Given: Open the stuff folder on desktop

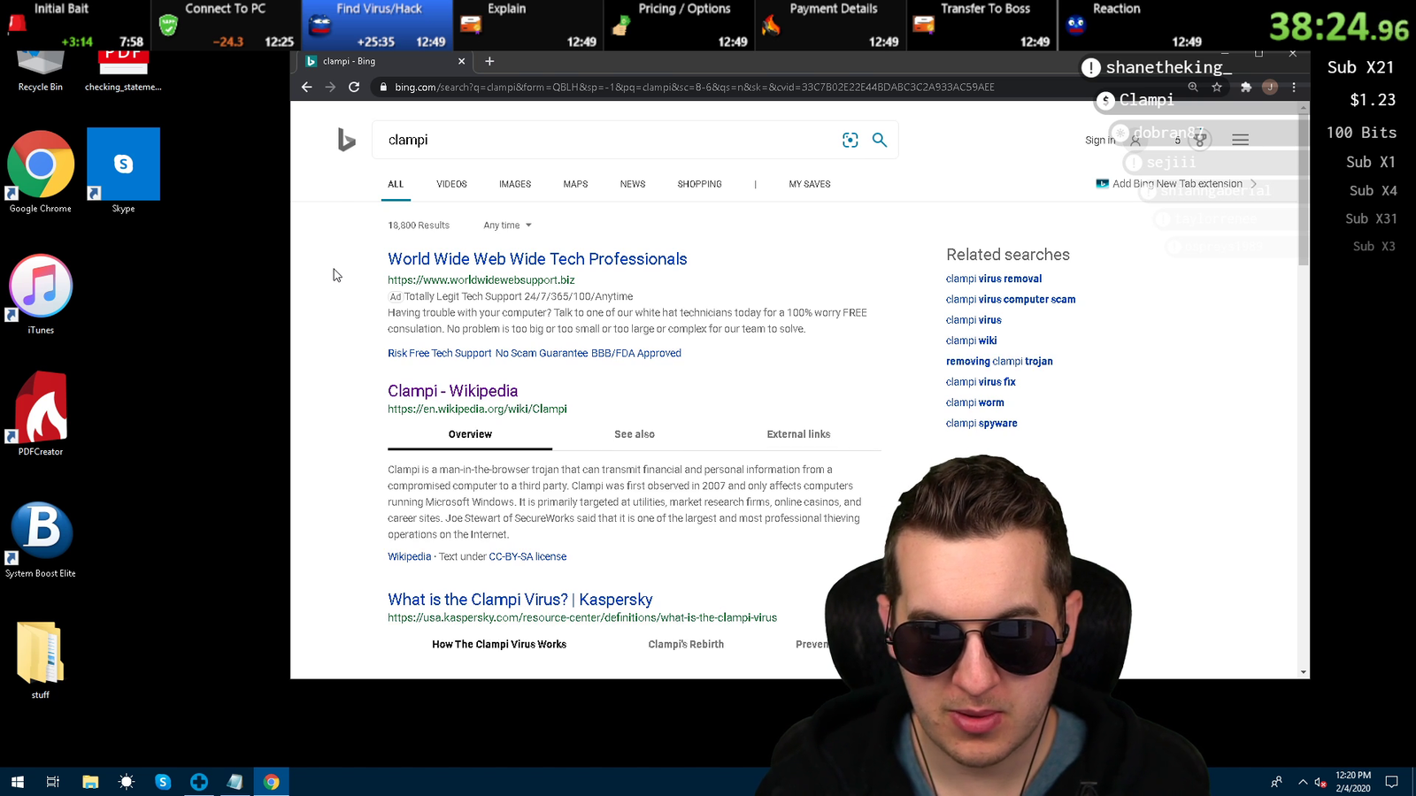Looking at the screenshot, I should point(40,660).
